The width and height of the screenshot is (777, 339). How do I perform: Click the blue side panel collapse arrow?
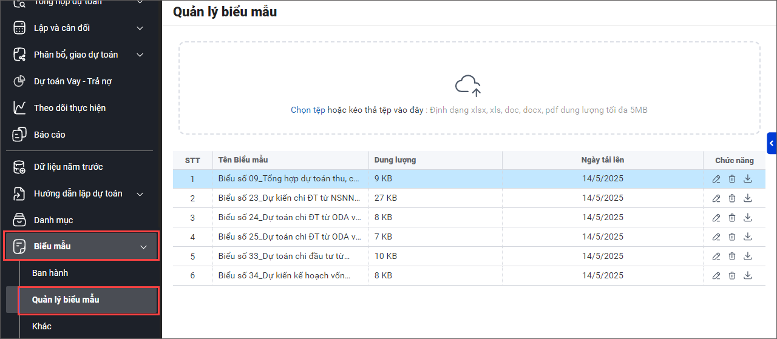point(772,144)
